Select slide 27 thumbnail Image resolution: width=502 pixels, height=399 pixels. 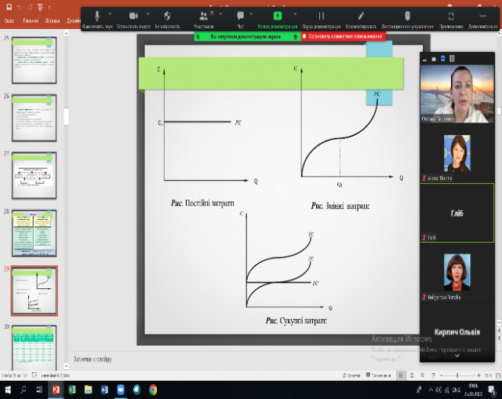tap(35, 176)
